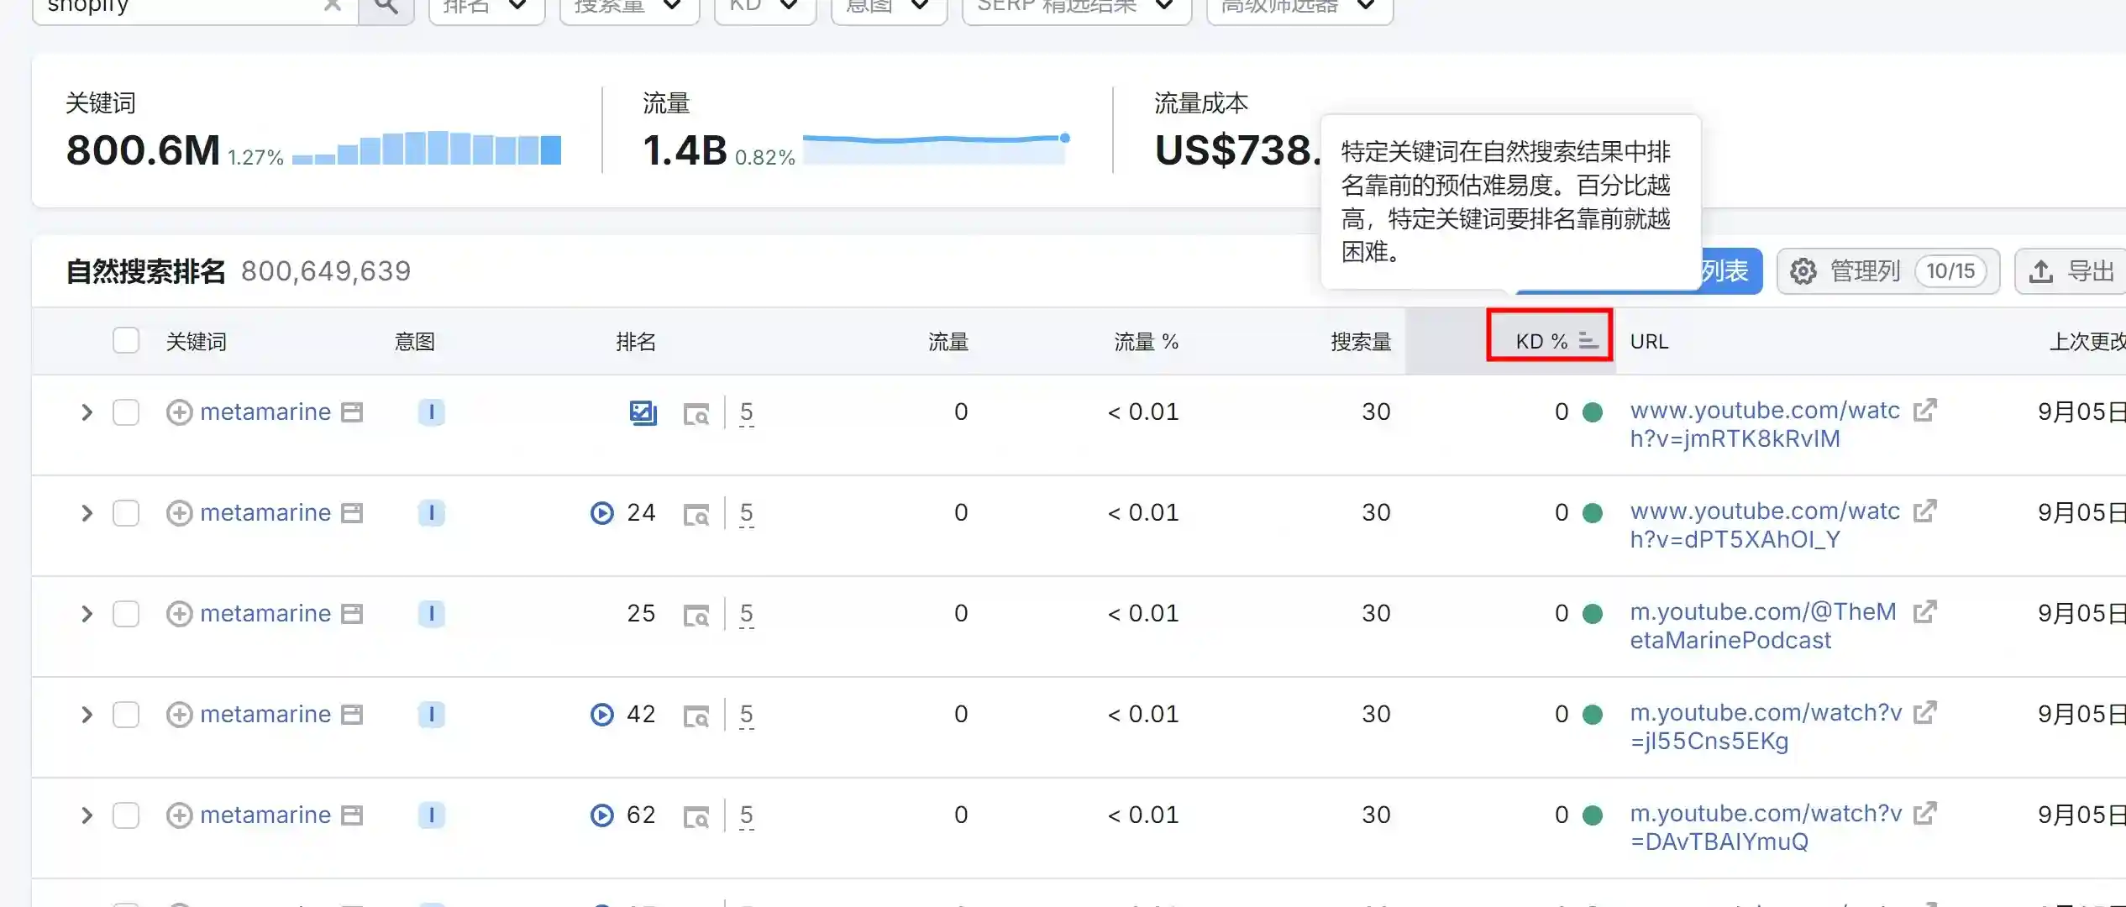Screen dimensions: 2126x907
Task: Sort by the 搜索量 (Volume) column header
Action: (x=1361, y=341)
